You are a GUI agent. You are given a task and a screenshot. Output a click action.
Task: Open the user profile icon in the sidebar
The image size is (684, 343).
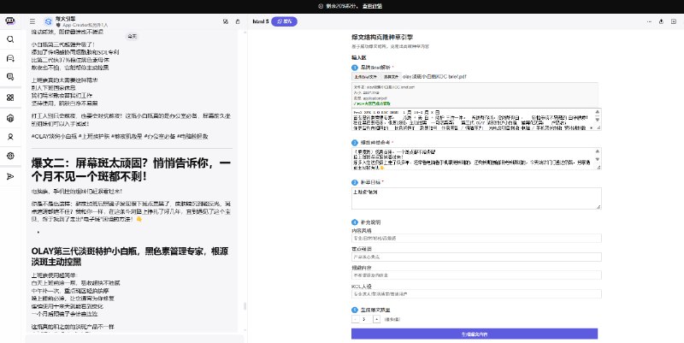(10, 137)
